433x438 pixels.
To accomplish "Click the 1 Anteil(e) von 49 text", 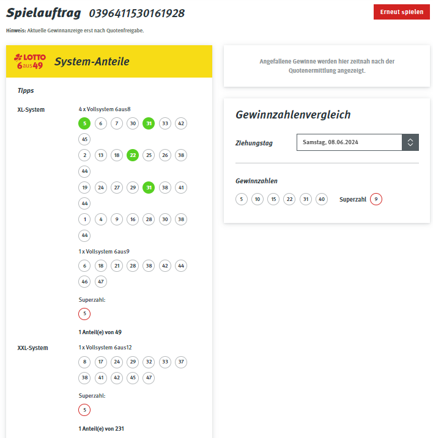I will coord(100,332).
